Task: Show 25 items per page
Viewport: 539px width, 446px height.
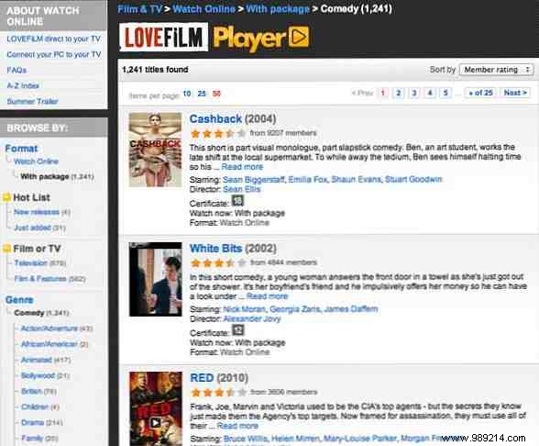Action: click(202, 94)
